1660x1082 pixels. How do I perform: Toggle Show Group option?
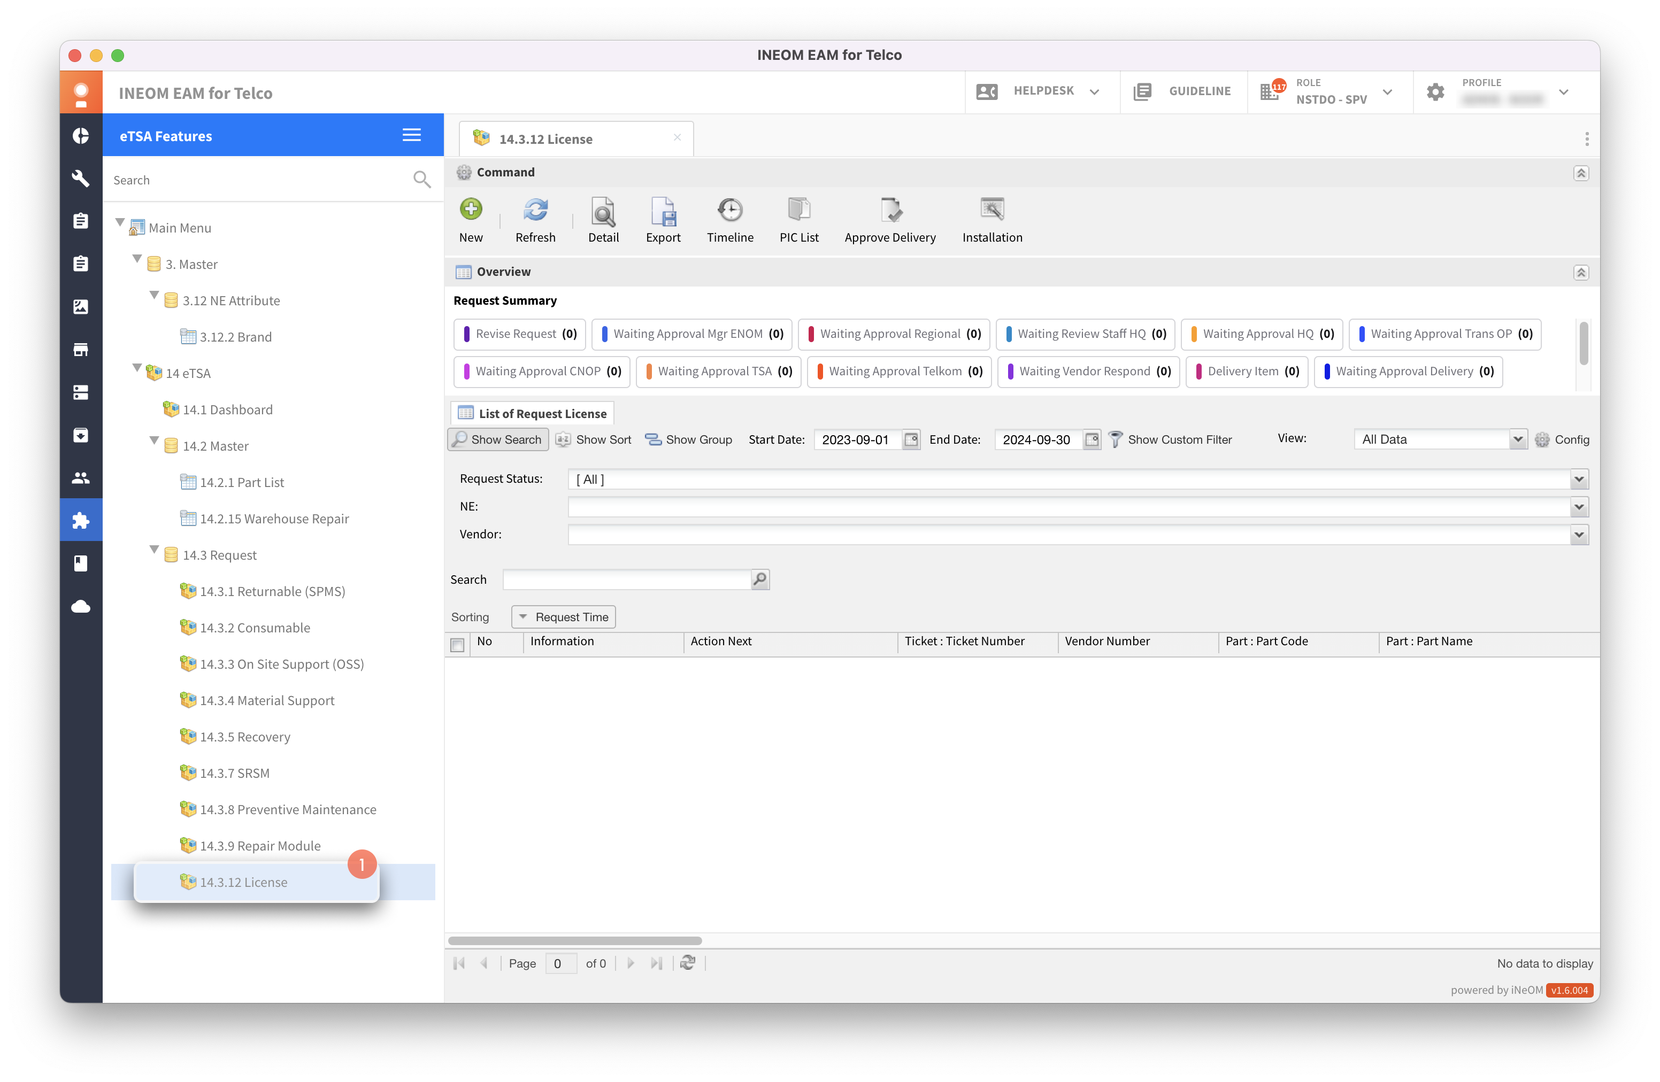click(x=688, y=440)
